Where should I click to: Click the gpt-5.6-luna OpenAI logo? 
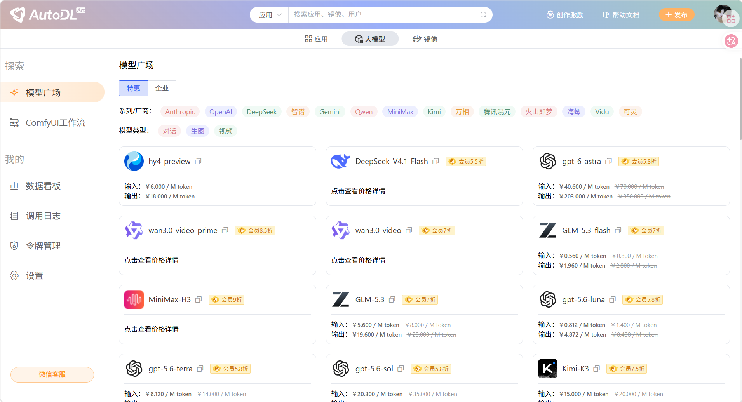tap(548, 299)
